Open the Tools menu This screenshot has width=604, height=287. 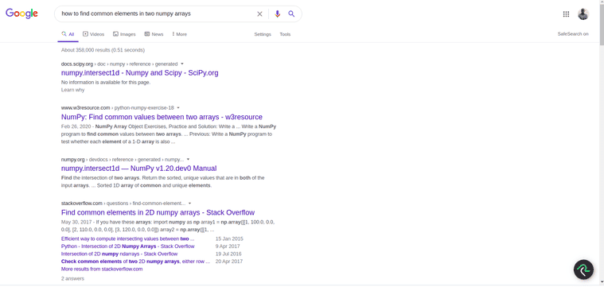point(285,34)
